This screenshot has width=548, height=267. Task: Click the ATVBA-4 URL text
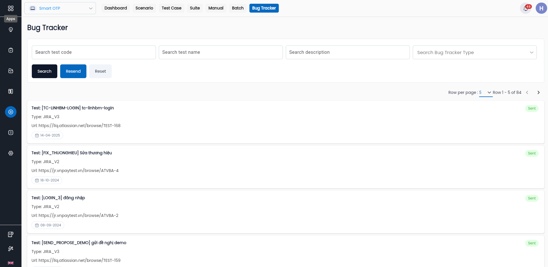pyautogui.click(x=78, y=171)
